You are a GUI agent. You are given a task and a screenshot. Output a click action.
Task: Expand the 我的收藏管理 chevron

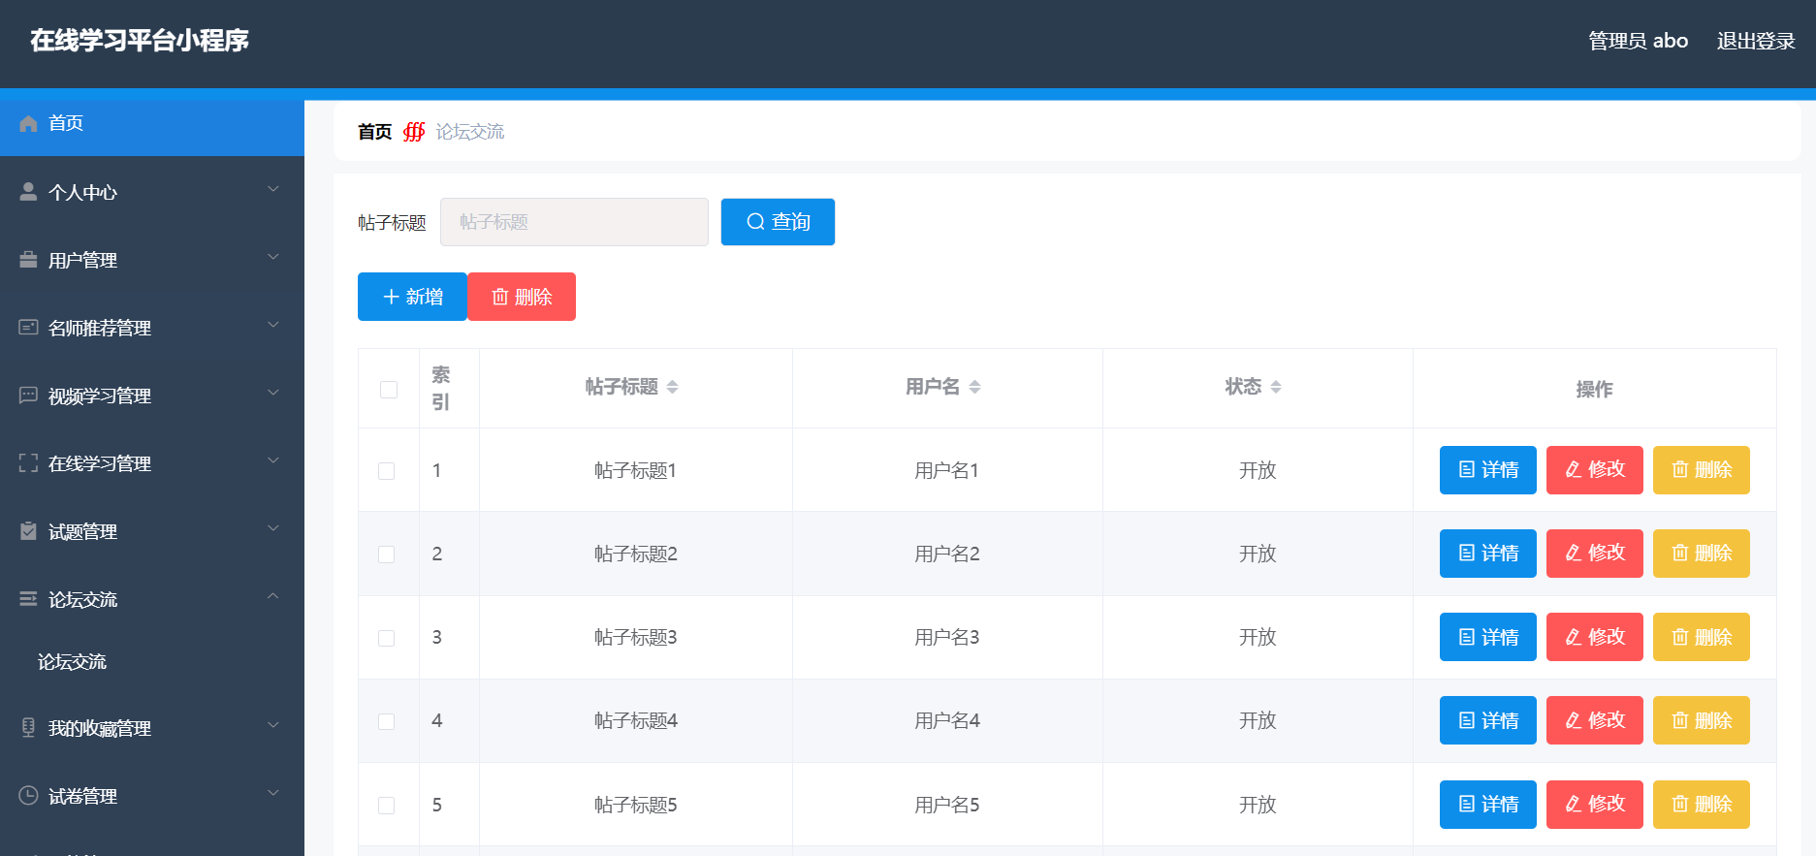click(273, 725)
